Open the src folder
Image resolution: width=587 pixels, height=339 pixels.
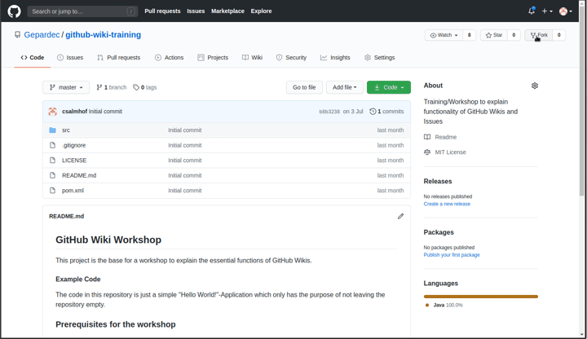click(x=66, y=130)
